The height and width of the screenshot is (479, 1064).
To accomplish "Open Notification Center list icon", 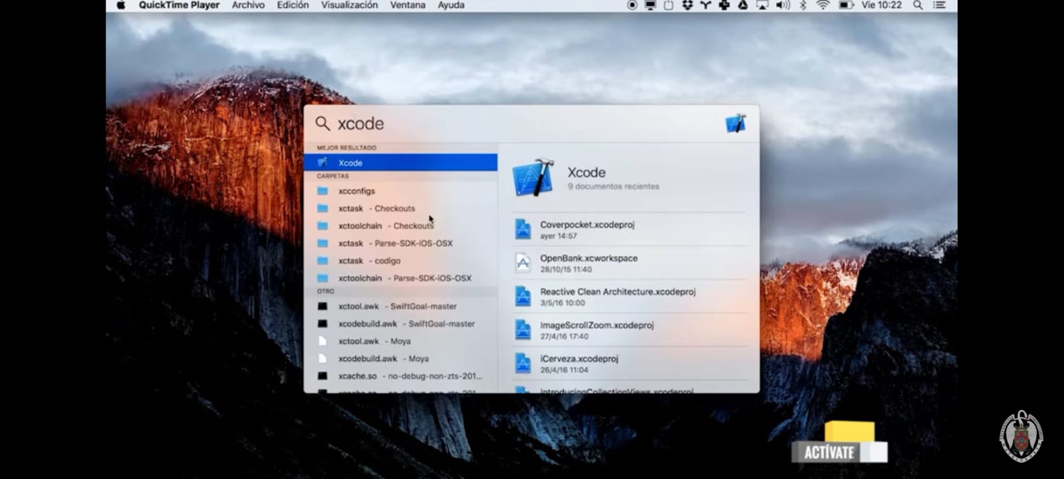I will (939, 5).
